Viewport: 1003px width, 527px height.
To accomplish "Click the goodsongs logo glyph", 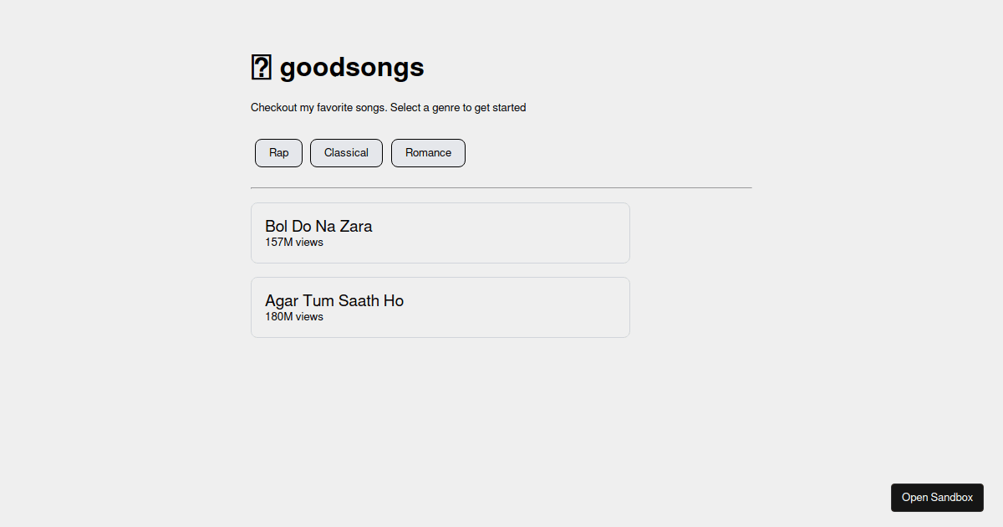I will (x=262, y=66).
